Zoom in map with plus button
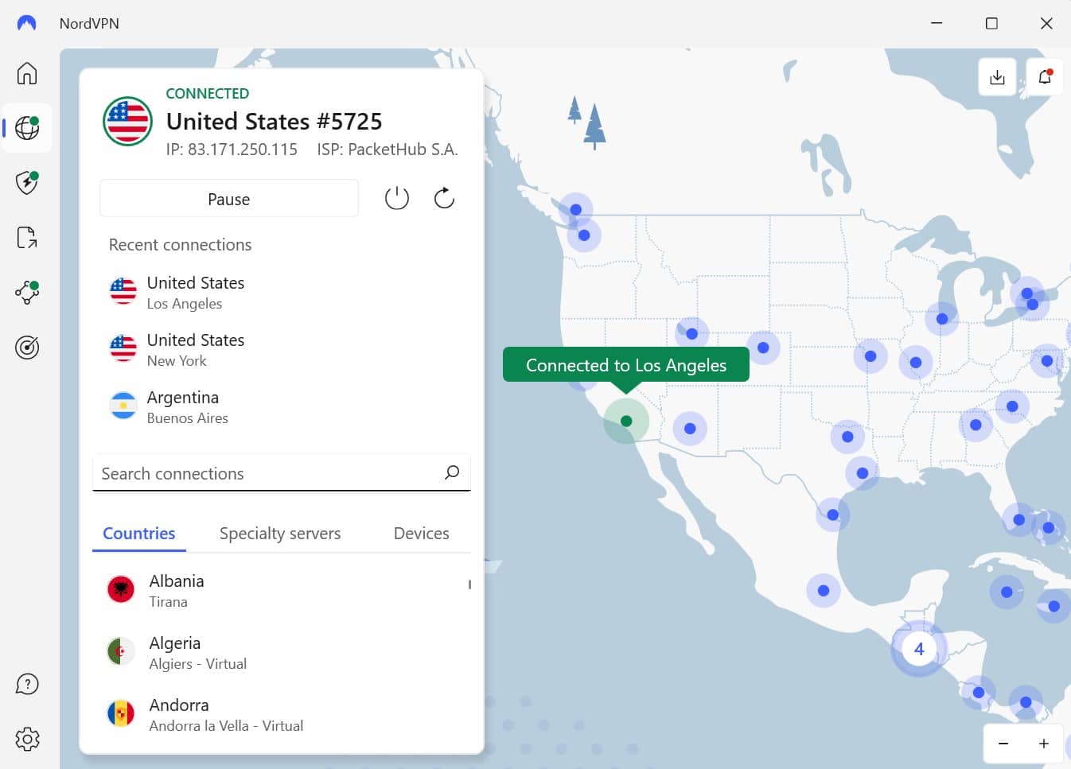 coord(1043,744)
